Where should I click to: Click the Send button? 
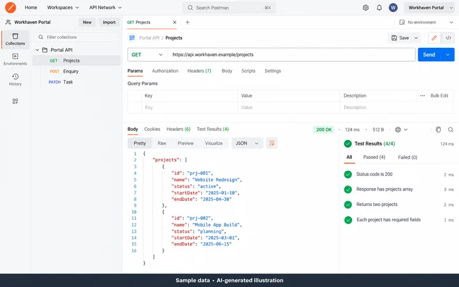click(429, 55)
